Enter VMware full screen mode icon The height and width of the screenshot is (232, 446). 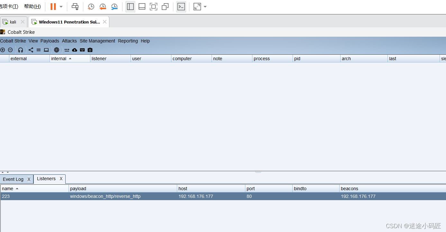point(153,6)
